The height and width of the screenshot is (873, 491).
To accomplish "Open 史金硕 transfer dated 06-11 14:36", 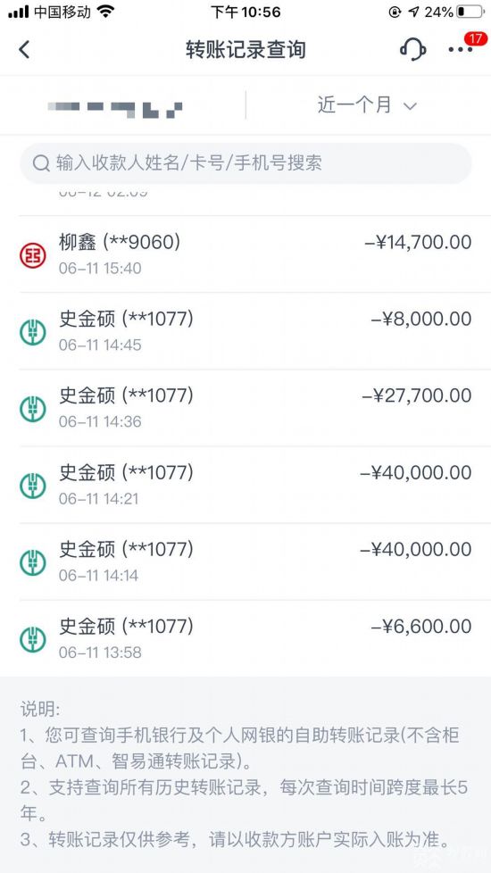I will (245, 408).
